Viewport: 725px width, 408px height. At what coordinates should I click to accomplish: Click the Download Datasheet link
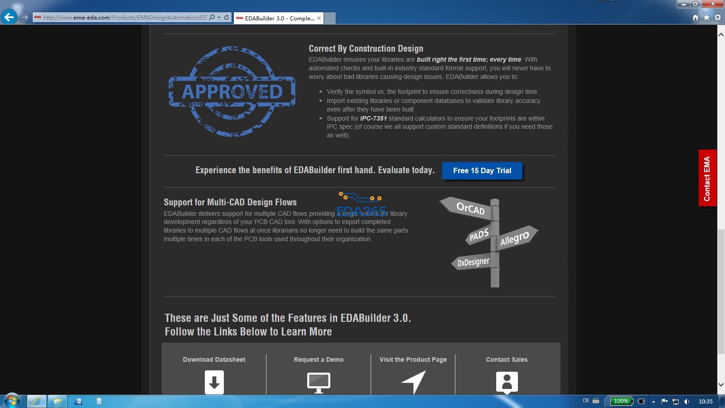(x=214, y=359)
